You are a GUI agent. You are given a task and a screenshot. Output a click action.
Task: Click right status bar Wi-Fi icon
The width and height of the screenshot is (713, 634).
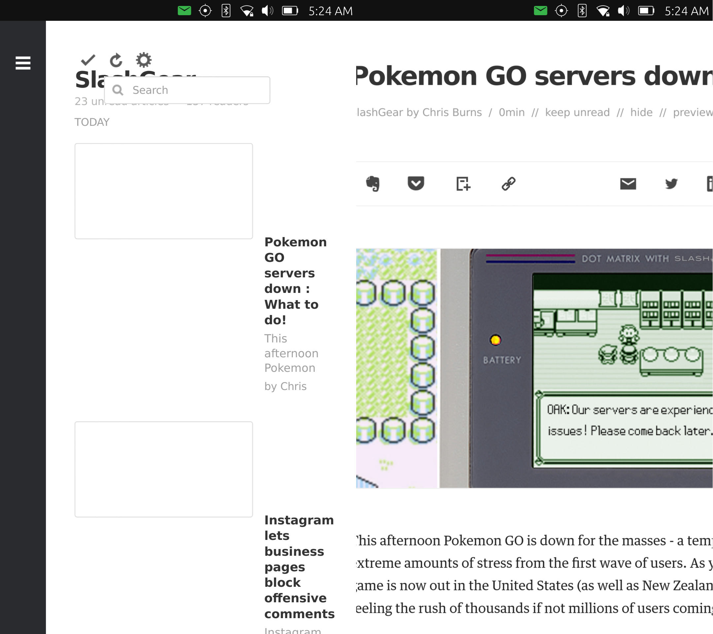tap(603, 11)
